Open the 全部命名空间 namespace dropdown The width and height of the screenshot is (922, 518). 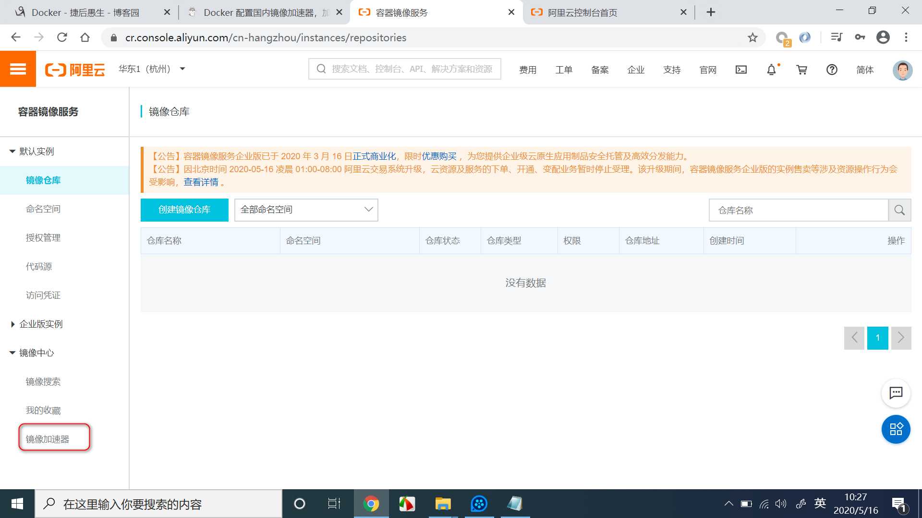click(x=306, y=210)
